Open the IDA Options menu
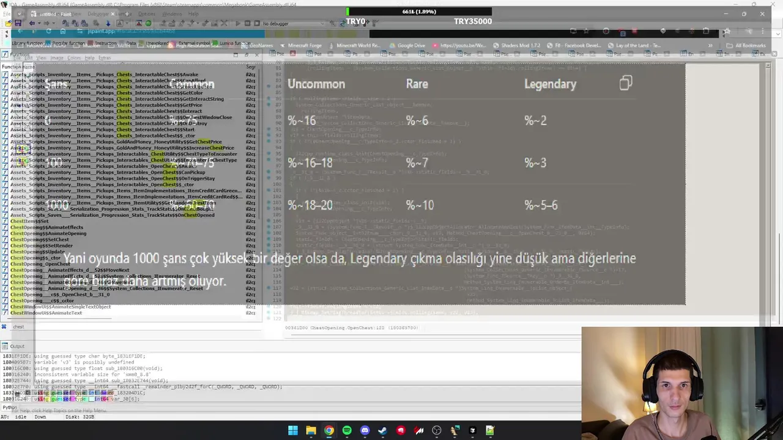Image resolution: width=783 pixels, height=440 pixels. 146,13
